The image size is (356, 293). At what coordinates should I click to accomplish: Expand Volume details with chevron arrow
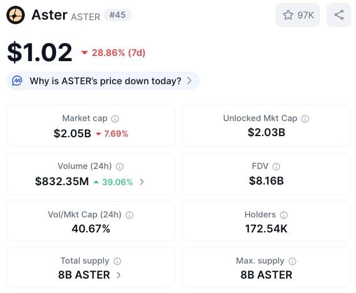tap(142, 182)
